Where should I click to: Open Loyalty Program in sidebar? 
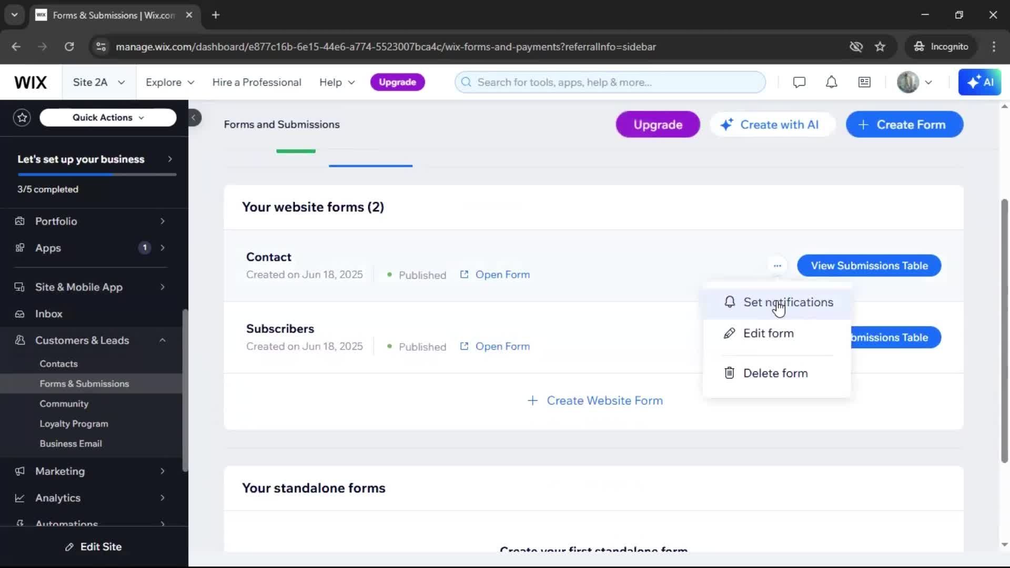pos(74,423)
